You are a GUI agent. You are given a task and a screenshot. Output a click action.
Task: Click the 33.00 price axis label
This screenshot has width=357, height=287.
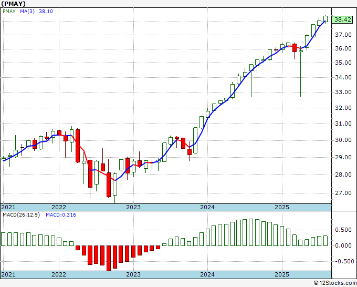pos(343,93)
